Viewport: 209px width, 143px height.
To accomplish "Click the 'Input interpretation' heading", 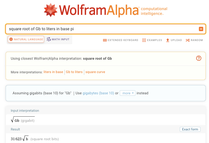I will (25, 111).
